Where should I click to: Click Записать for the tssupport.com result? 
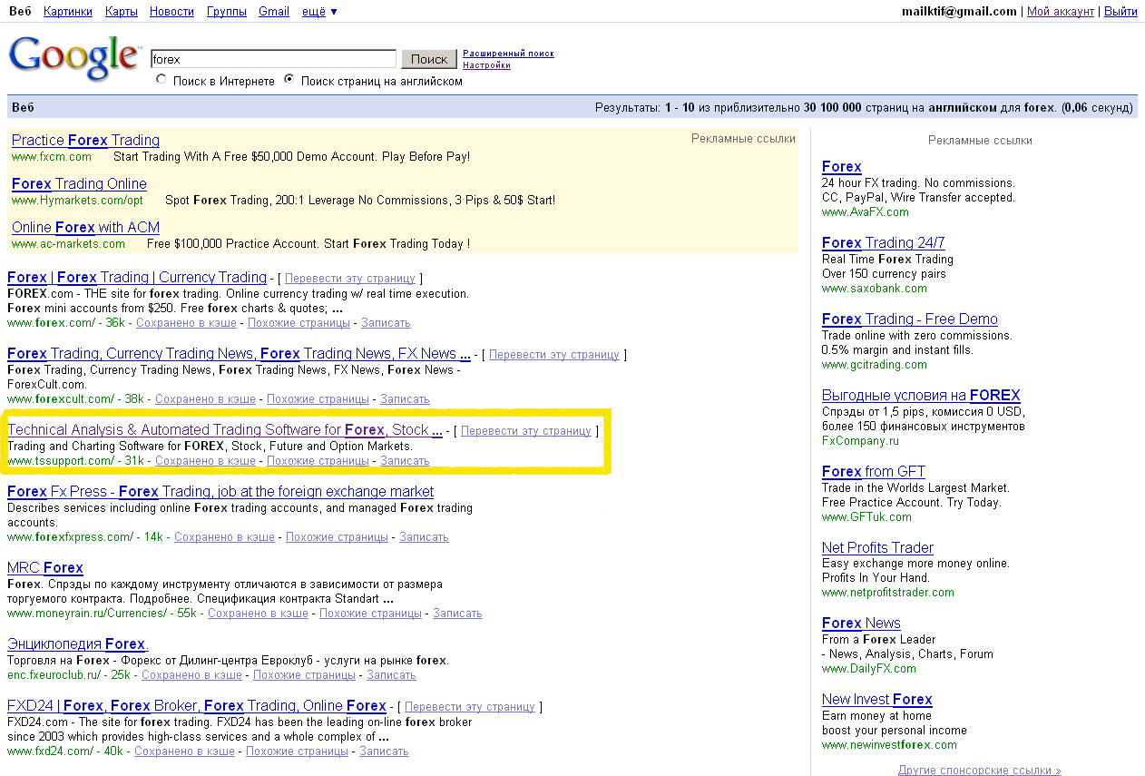tap(405, 461)
